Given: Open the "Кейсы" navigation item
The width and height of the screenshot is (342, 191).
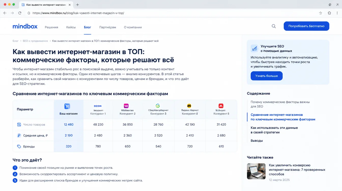Looking at the screenshot, I should tap(71, 27).
